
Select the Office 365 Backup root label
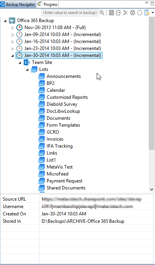pyautogui.click(x=36, y=21)
